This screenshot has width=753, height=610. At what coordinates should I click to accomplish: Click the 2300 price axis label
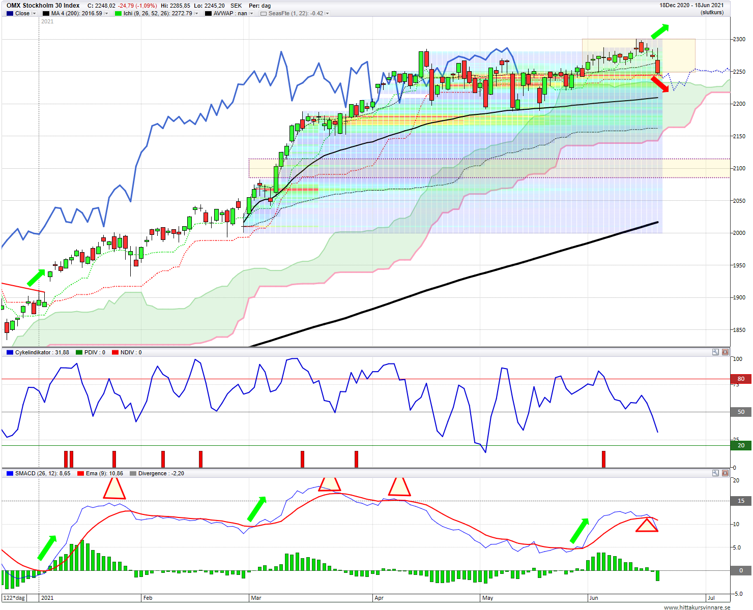(x=739, y=39)
